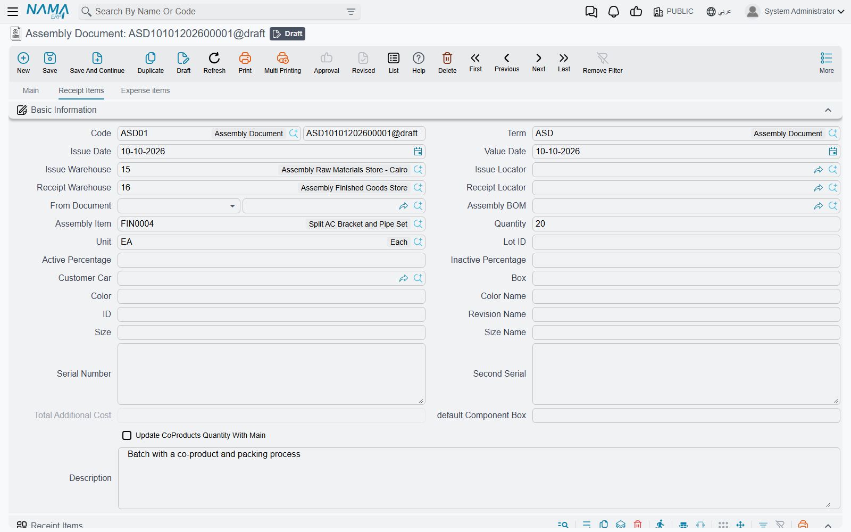
Task: Open the List view
Action: pos(394,63)
